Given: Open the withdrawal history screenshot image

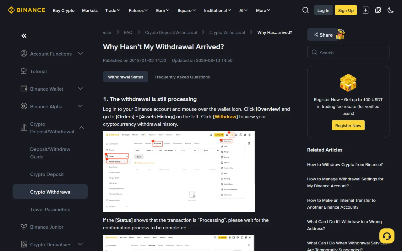Looking at the screenshot, I should pos(179,172).
